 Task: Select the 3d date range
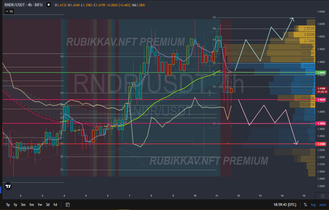(48, 205)
